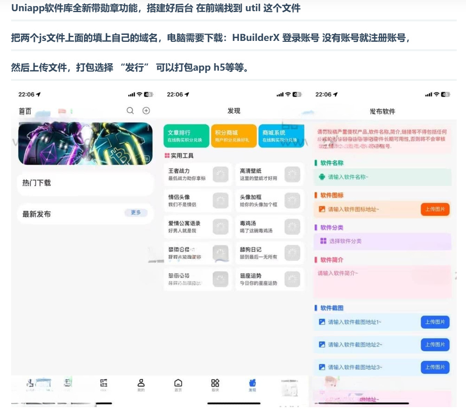Open the blue 商城系统 card
Image resolution: width=466 pixels, height=415 pixels.
point(281,136)
